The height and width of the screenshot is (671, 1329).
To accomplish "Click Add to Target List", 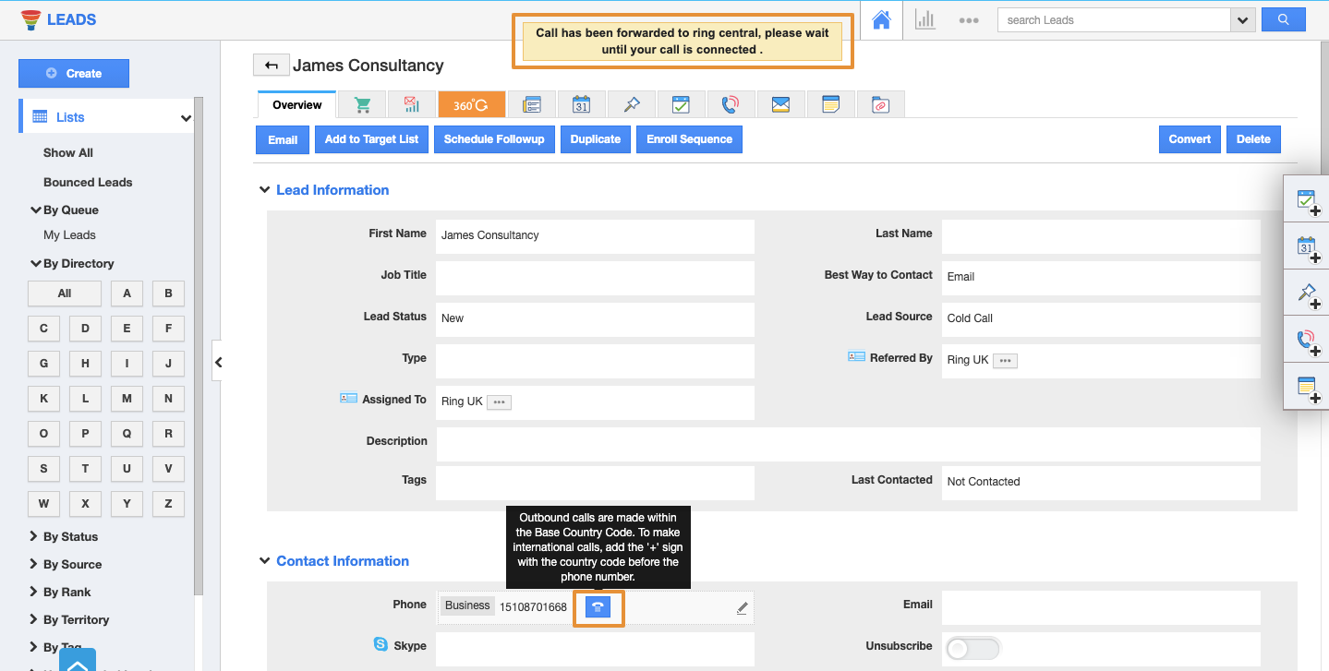I will [x=371, y=139].
